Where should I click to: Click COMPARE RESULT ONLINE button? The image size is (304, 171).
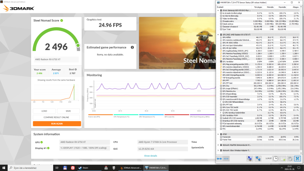[56, 117]
